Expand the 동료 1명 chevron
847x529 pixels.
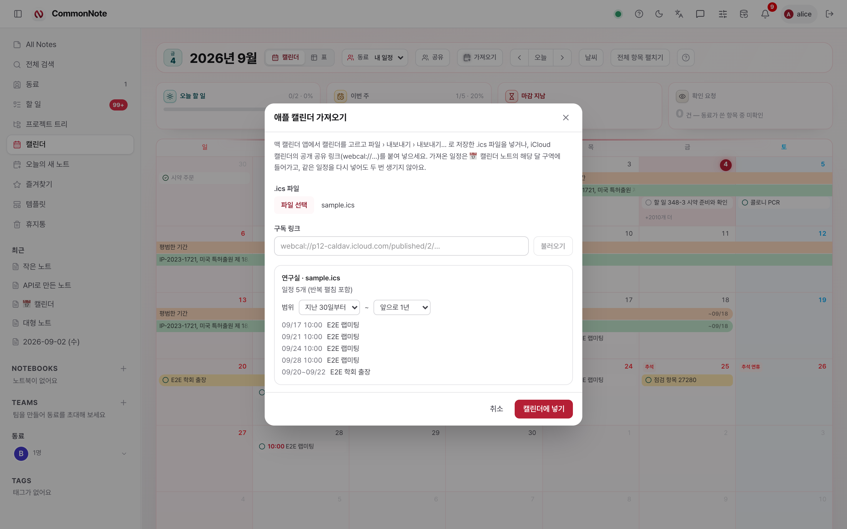pyautogui.click(x=124, y=454)
